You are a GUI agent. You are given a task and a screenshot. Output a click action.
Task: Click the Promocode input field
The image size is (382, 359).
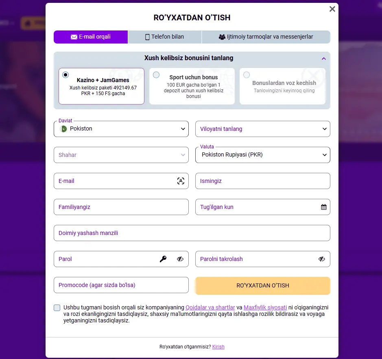click(x=121, y=285)
